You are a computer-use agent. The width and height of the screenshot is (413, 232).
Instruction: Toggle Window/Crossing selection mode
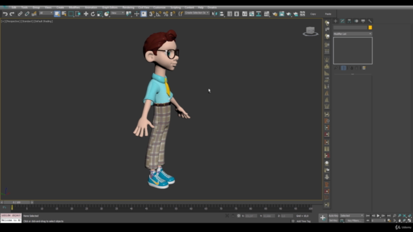[x=78, y=14]
